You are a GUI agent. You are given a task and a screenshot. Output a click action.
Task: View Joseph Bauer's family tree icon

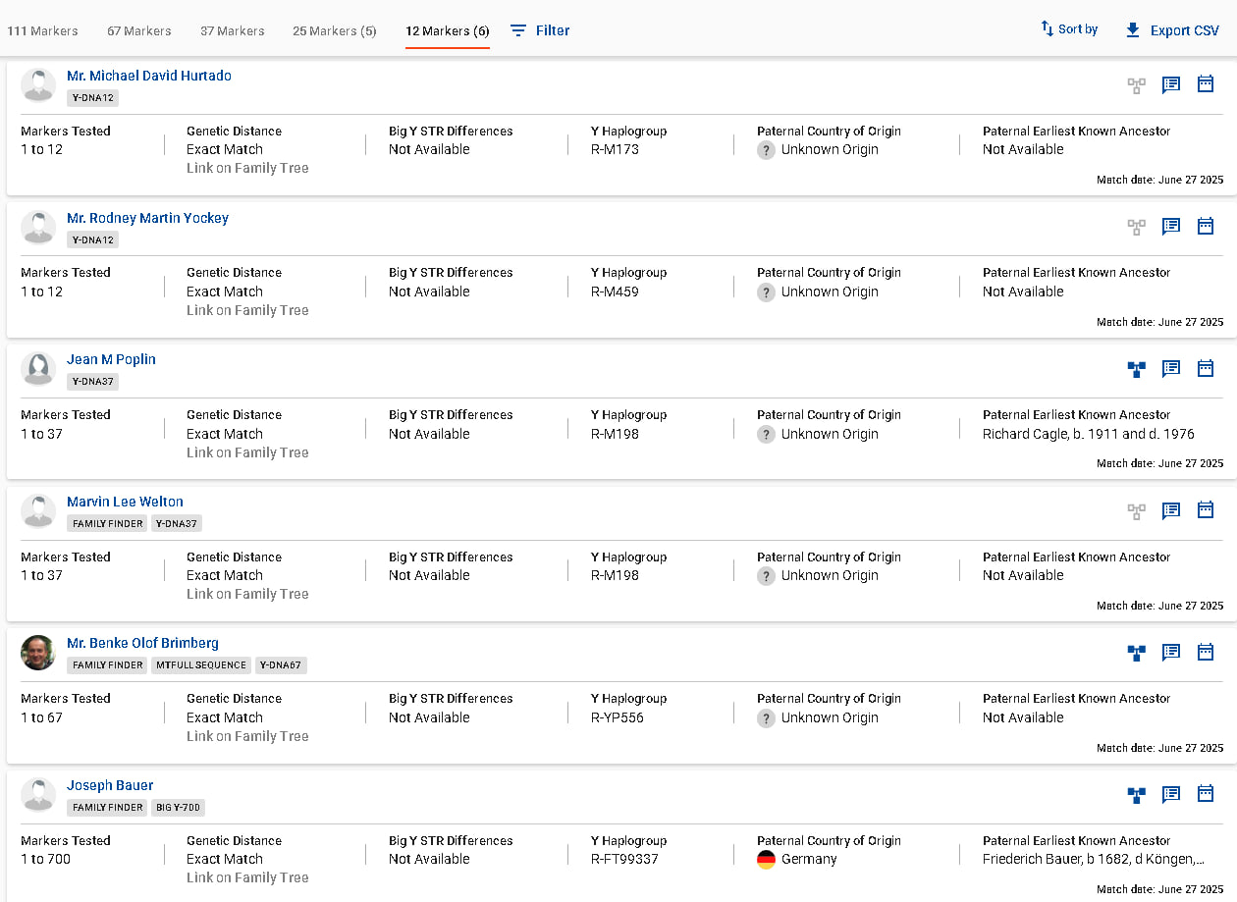(1136, 795)
